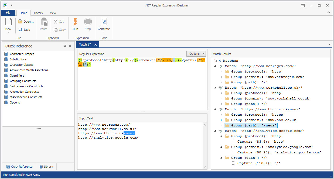Collapse the ribbon with chevron
Image resolution: width=334 pixels, height=179 pixels.
tap(329, 12)
